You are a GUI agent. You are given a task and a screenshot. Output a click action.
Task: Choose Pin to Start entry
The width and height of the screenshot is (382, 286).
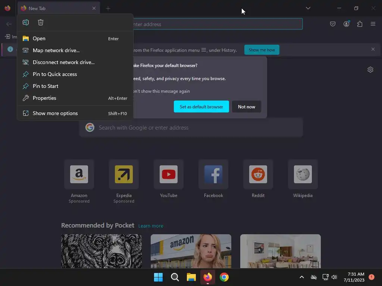75,86
